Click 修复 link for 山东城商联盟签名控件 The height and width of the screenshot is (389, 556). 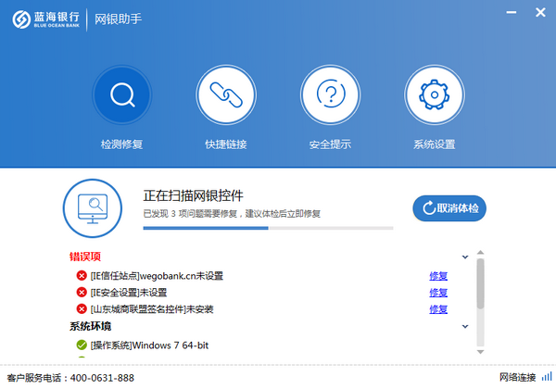[x=438, y=309]
